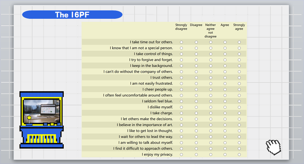The height and width of the screenshot is (164, 304).
Task: Select Disagree for 'I know that I am not a special person'
Action: [196, 48]
